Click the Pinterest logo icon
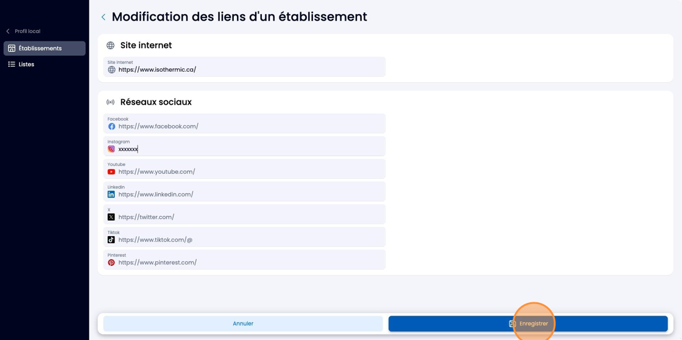Viewport: 682px width, 340px height. pyautogui.click(x=111, y=262)
